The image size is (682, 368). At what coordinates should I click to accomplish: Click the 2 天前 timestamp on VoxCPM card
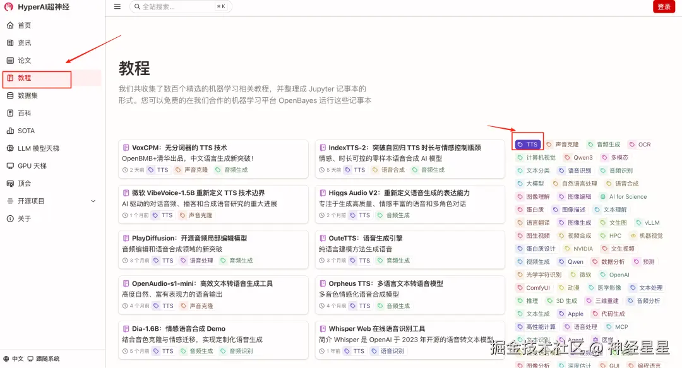pyautogui.click(x=133, y=170)
